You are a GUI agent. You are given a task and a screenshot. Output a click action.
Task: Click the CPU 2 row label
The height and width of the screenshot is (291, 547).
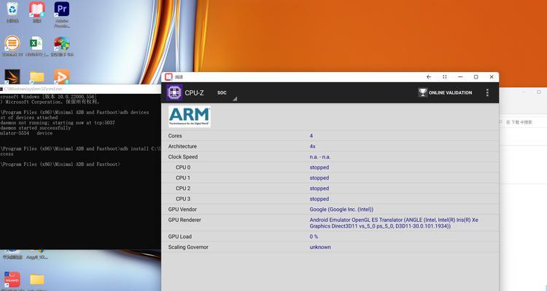tap(183, 188)
